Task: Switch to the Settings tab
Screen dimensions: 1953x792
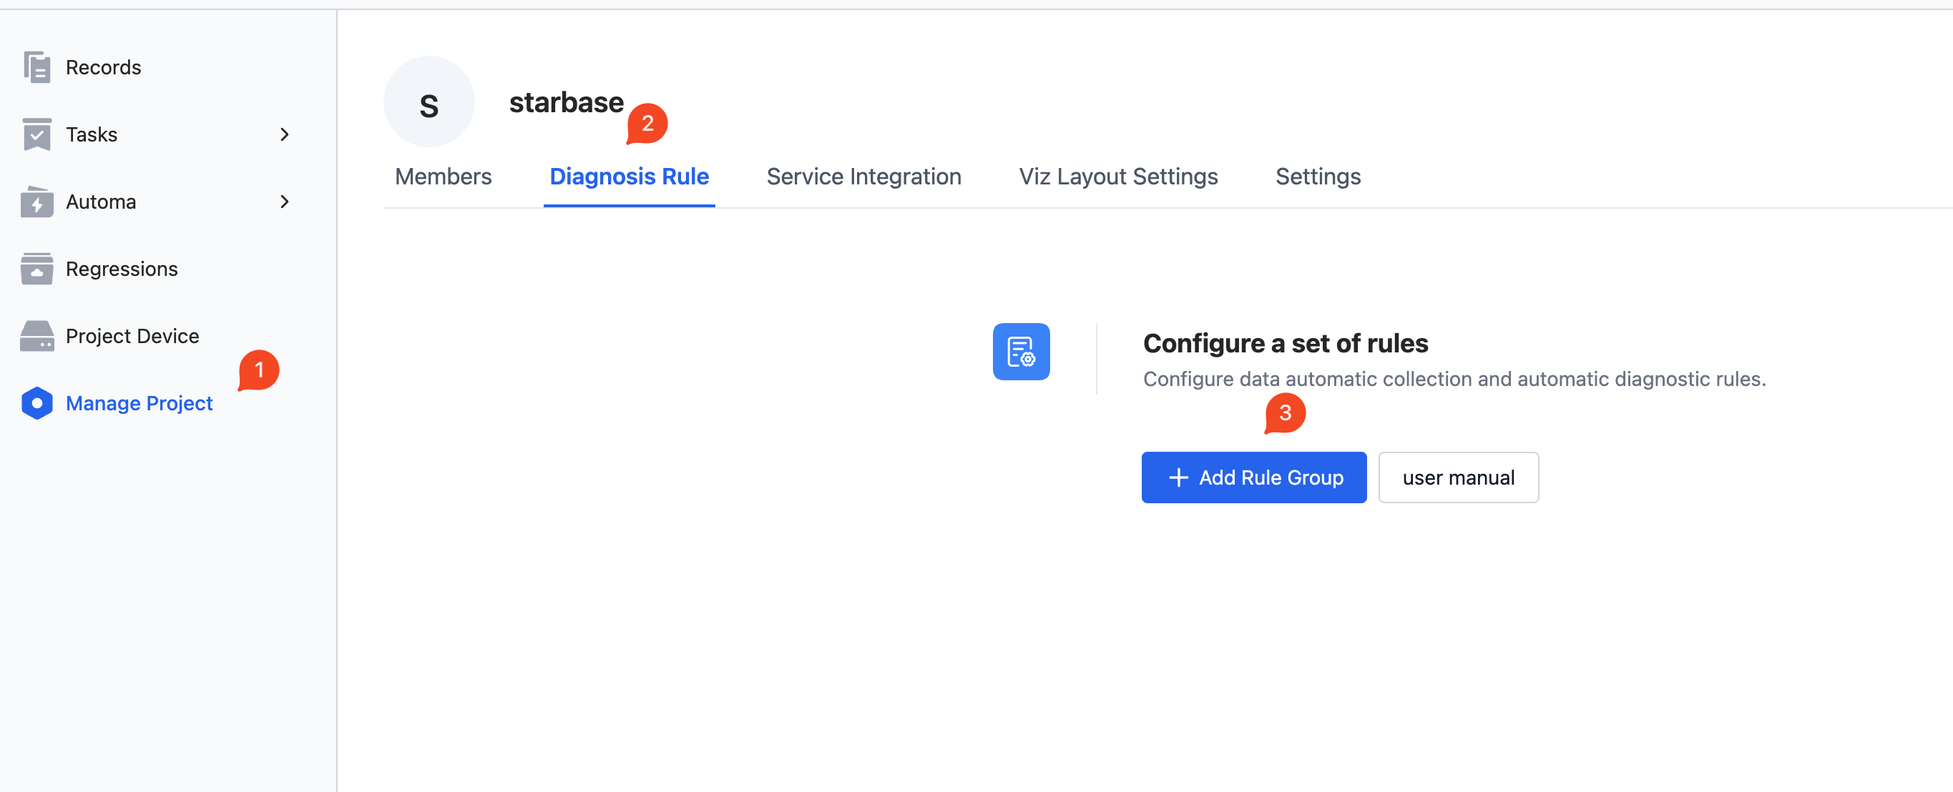Action: point(1318,177)
